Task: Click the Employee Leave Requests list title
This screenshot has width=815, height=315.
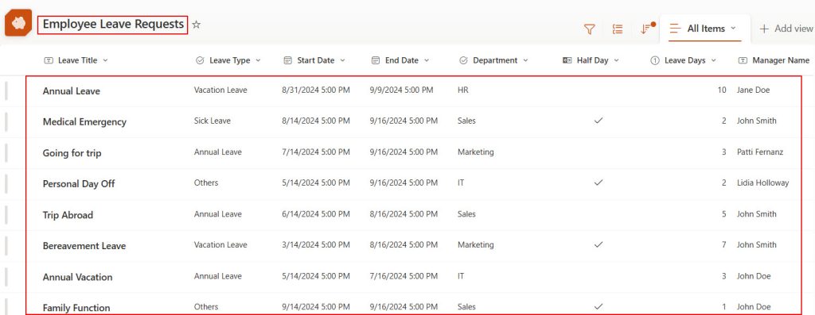Action: (x=113, y=25)
